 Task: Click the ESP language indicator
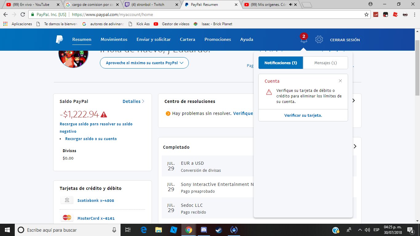point(376,230)
